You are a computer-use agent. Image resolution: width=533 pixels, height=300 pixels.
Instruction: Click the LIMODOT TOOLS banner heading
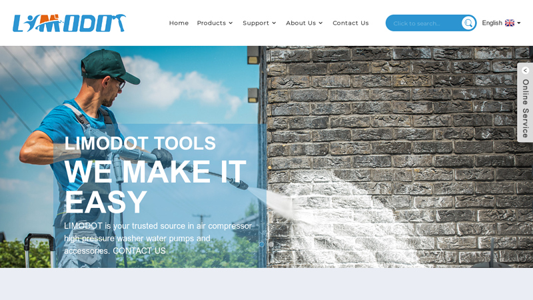(x=140, y=143)
